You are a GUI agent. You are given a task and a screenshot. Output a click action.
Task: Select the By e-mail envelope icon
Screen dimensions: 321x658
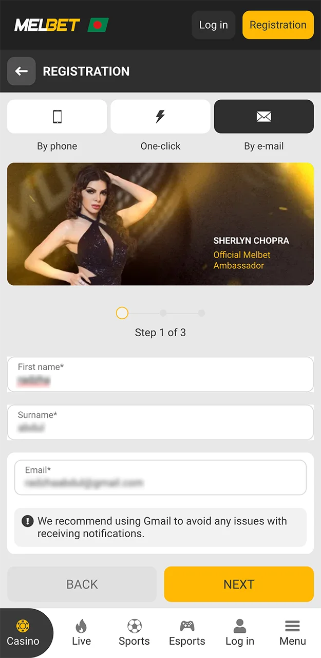point(263,117)
